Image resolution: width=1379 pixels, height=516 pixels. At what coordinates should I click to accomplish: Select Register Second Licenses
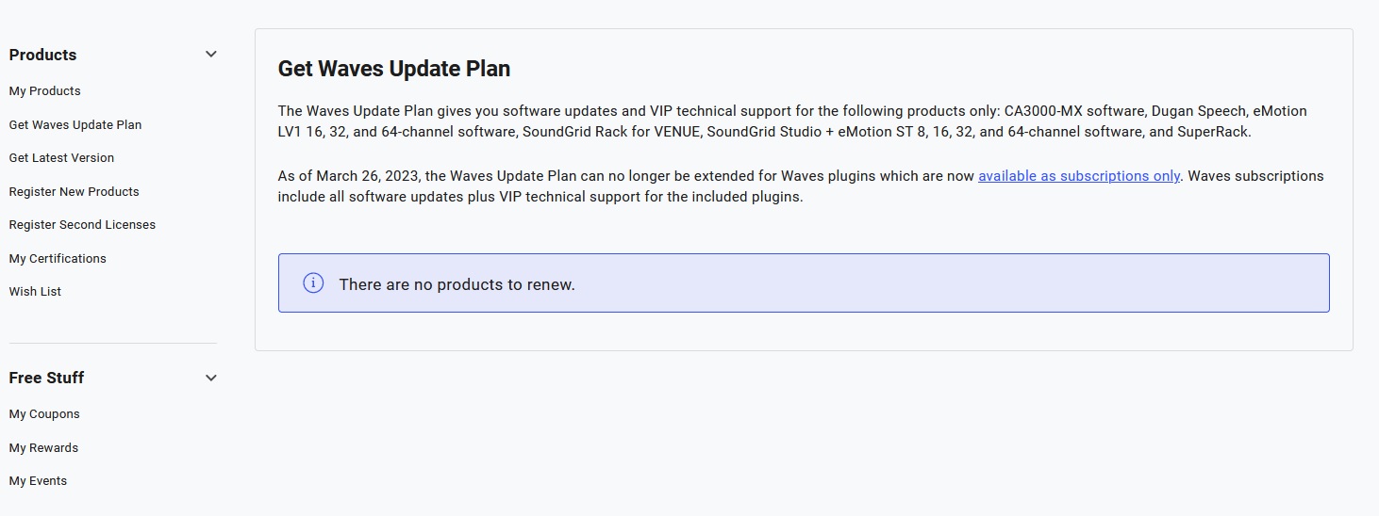pyautogui.click(x=82, y=225)
